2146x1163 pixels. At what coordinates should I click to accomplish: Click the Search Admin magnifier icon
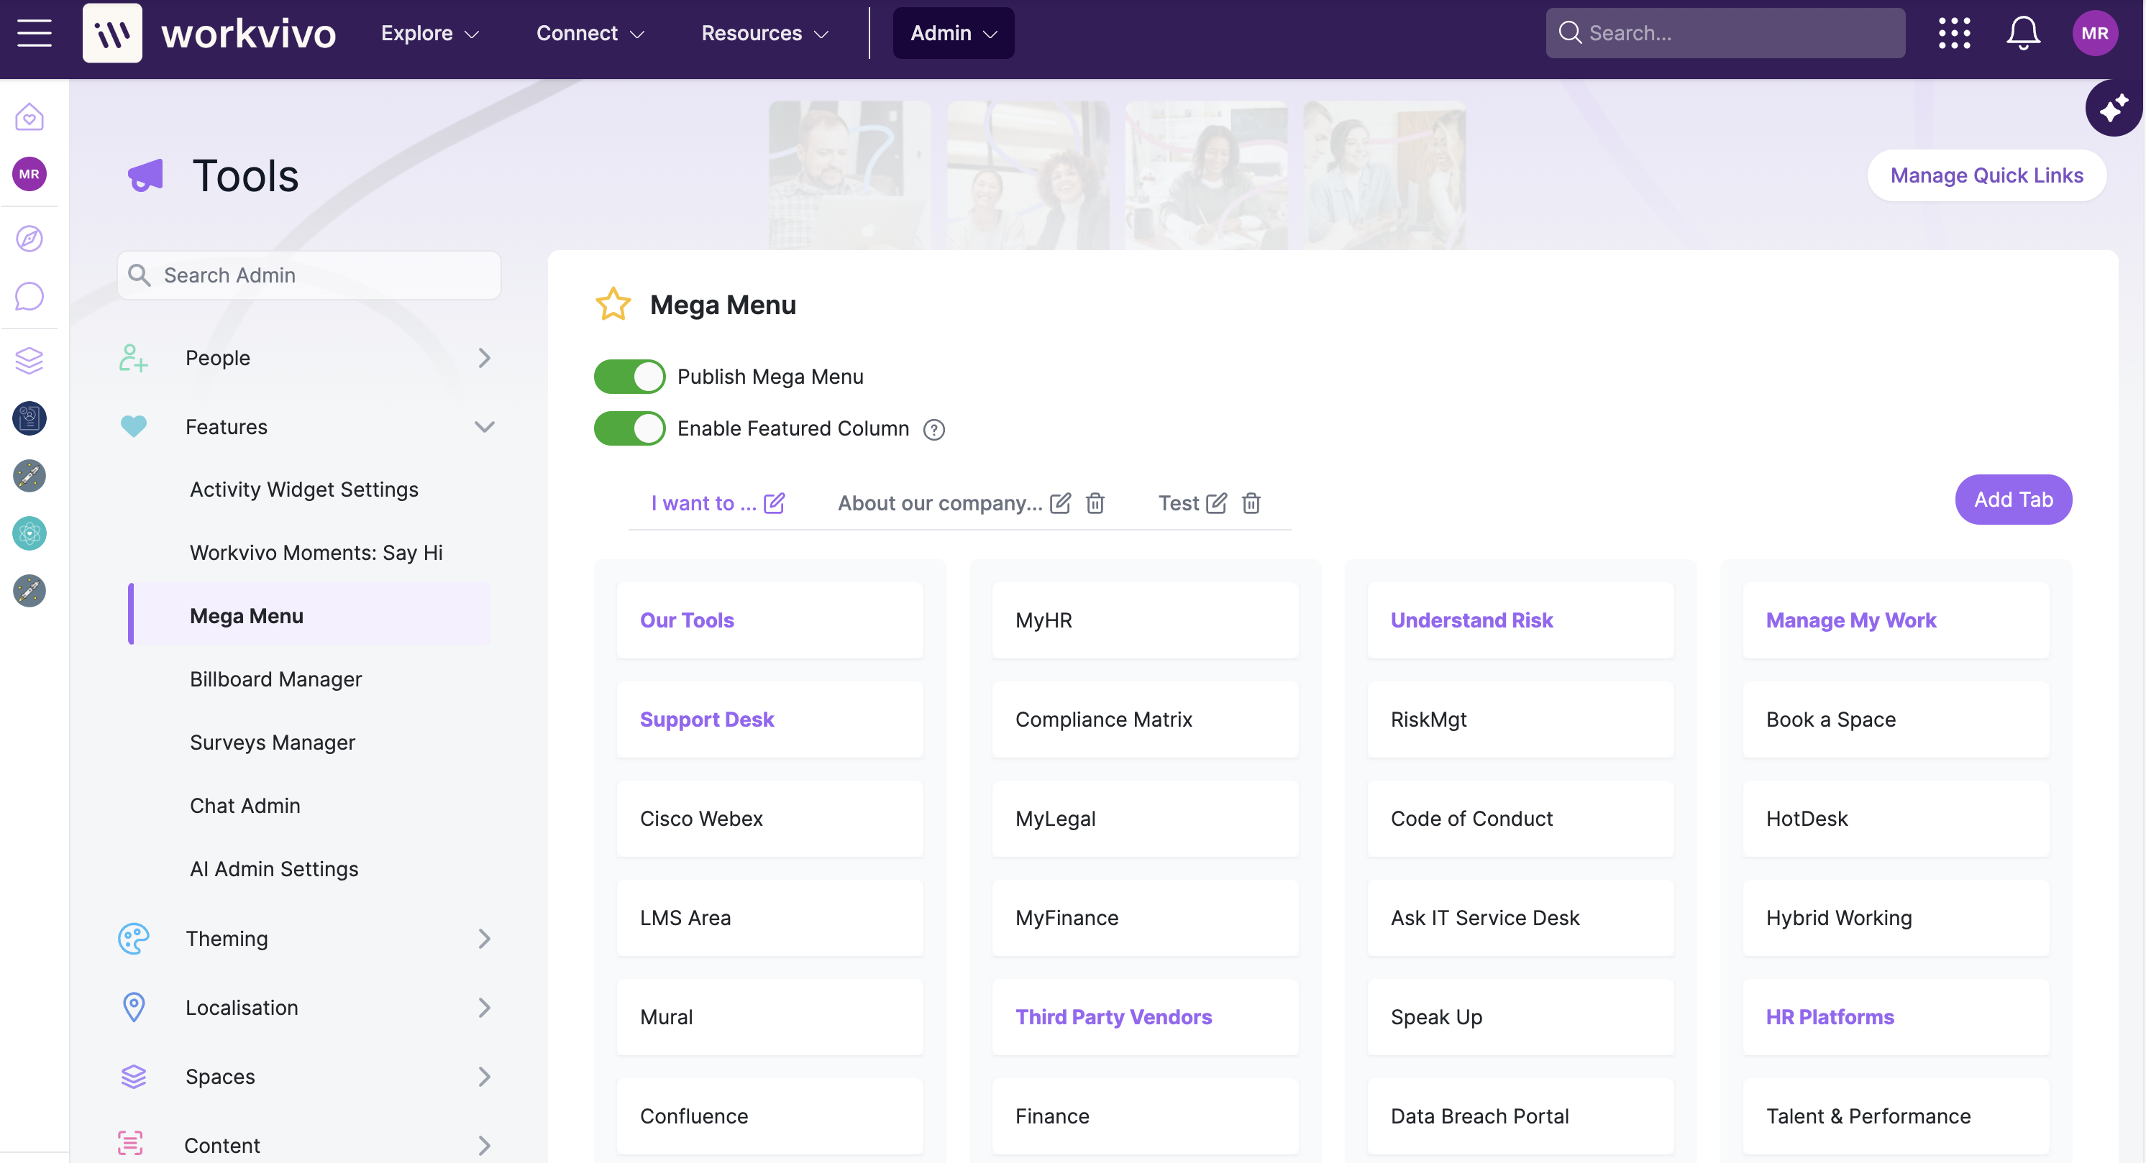[x=139, y=275]
